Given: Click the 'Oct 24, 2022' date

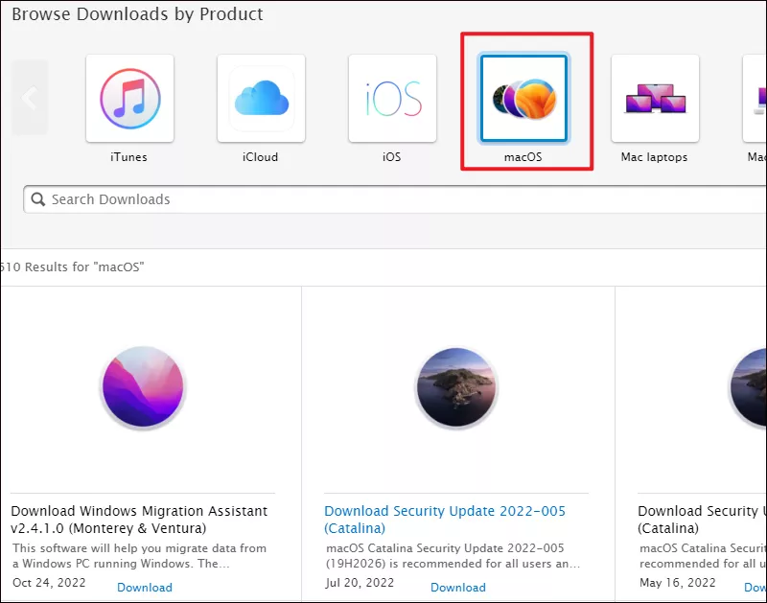Looking at the screenshot, I should (x=49, y=583).
